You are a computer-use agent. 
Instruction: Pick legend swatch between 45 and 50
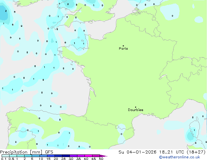(96, 156)
